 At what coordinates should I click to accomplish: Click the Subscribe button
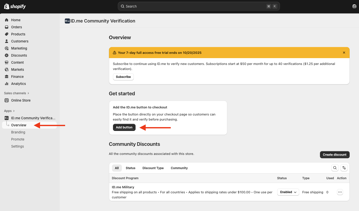(123, 77)
